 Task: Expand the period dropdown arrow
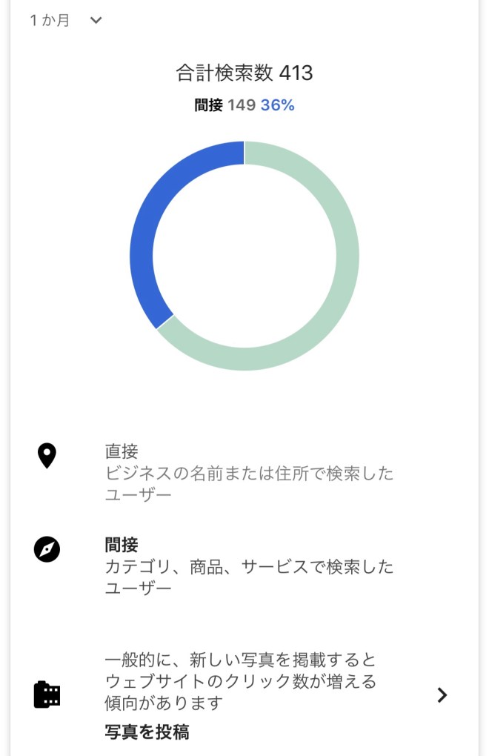click(x=96, y=21)
